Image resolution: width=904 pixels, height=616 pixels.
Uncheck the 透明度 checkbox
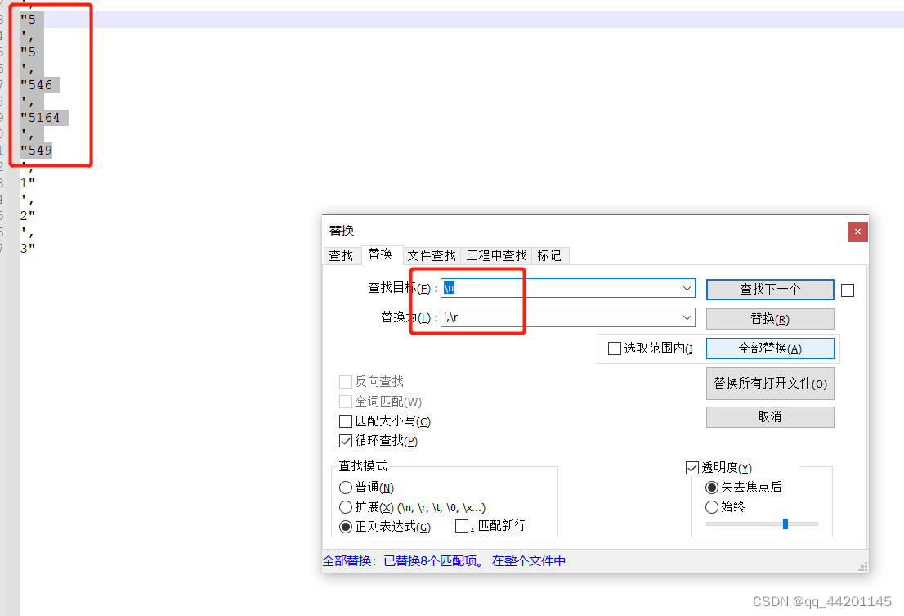(692, 467)
